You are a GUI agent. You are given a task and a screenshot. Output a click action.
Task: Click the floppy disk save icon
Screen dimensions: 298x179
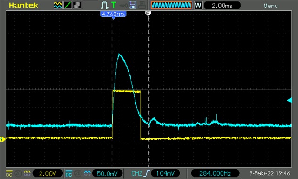pyautogui.click(x=132, y=5)
